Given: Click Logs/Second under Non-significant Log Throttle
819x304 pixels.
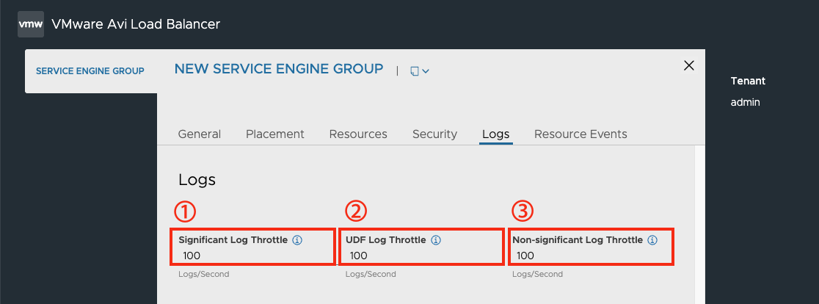Looking at the screenshot, I should tap(537, 274).
